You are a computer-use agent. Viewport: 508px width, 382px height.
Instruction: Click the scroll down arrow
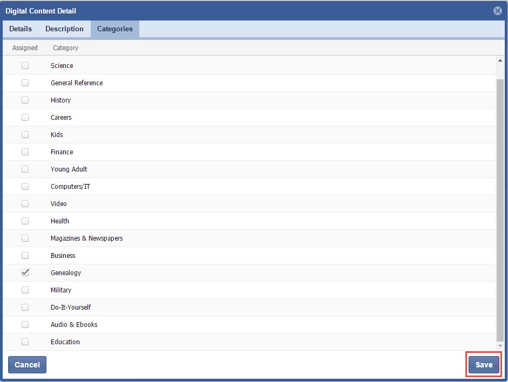[500, 345]
